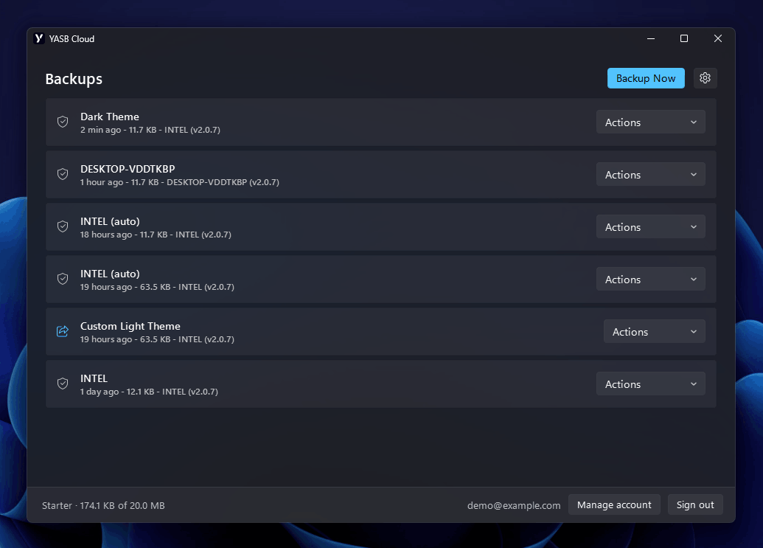Click the '18 hours ago - 11.7 KB' details line
The image size is (763, 548).
(x=156, y=235)
